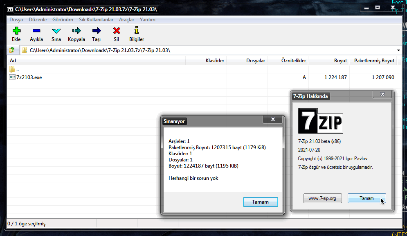Click the packed size value 1 207 090
The image size is (407, 236).
[x=383, y=77]
